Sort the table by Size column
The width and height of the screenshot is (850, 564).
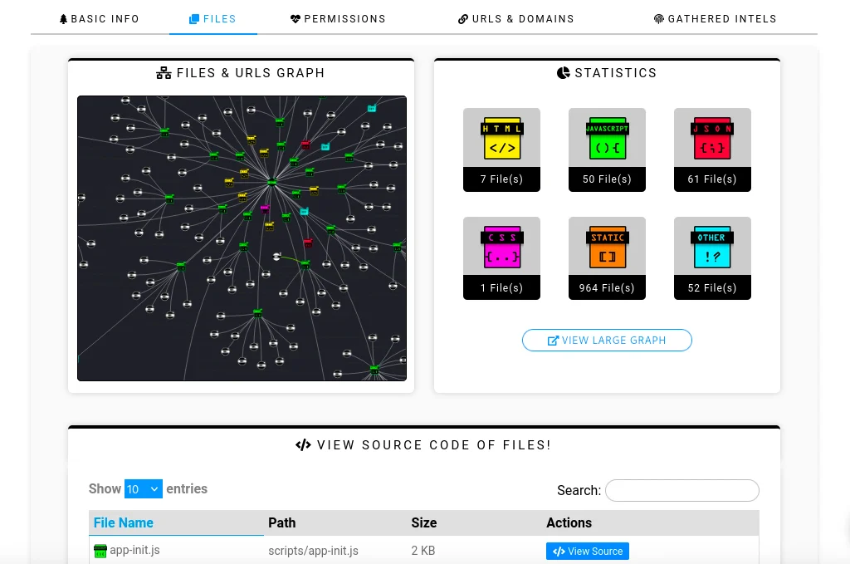pos(474,522)
